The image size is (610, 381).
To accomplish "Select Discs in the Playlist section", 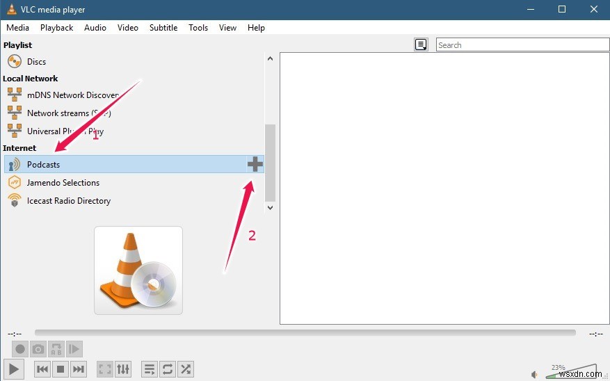I will point(36,62).
